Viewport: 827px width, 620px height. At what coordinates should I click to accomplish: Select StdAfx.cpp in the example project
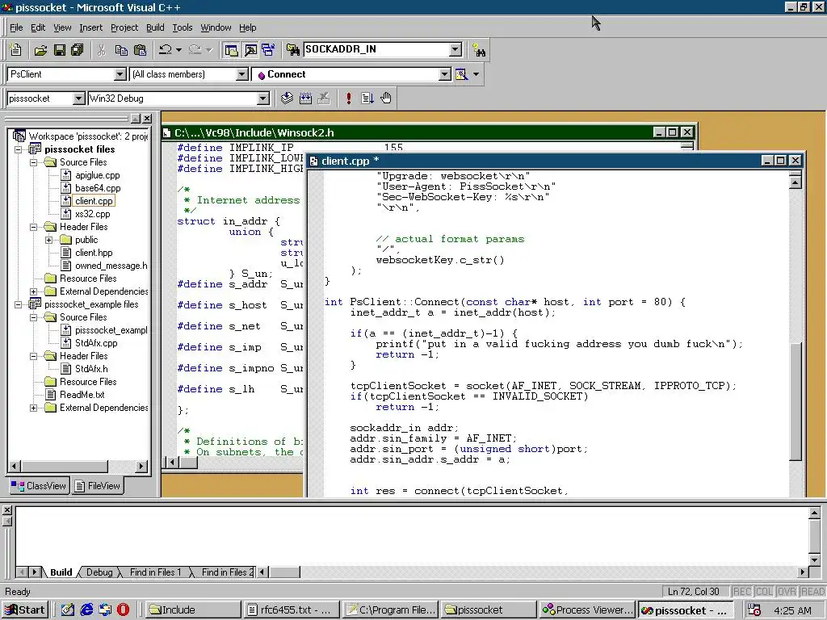(x=96, y=343)
